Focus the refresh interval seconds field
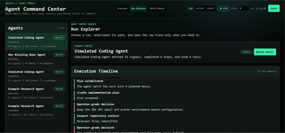Screen dimensions: 285x133 coord(244,8)
